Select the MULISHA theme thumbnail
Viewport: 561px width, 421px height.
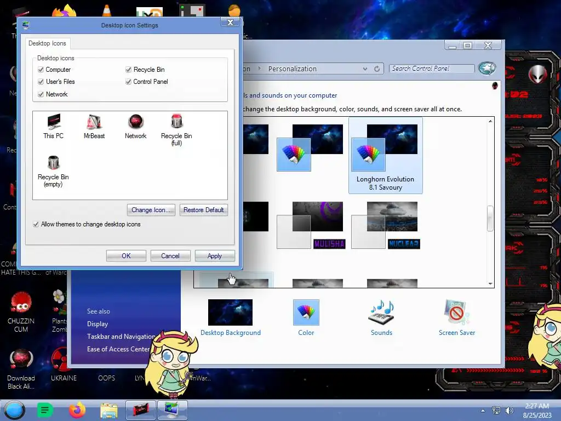311,225
